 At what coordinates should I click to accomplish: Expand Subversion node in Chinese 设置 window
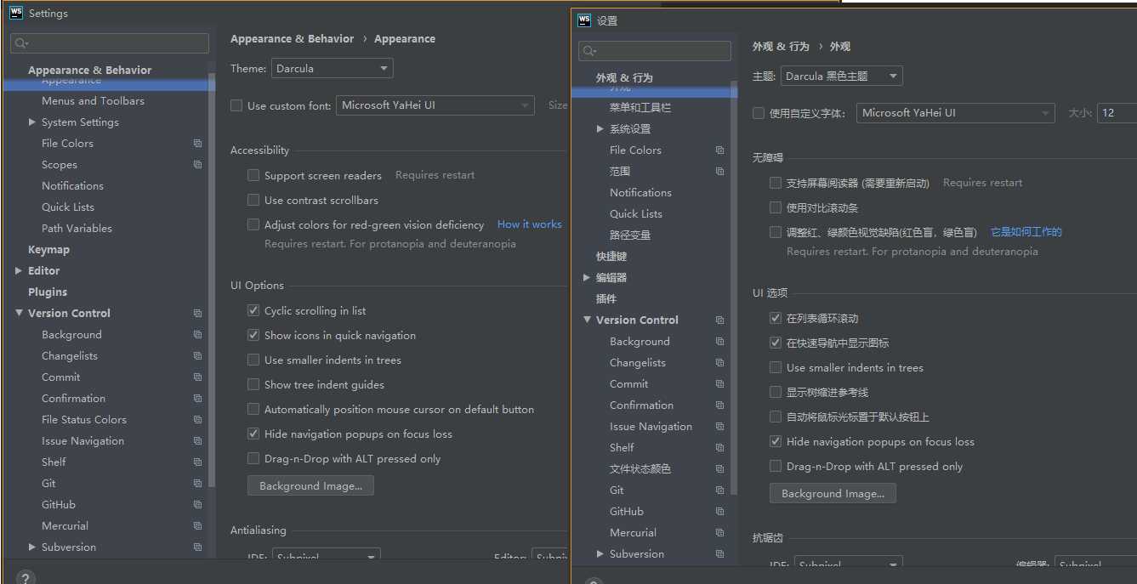[600, 554]
